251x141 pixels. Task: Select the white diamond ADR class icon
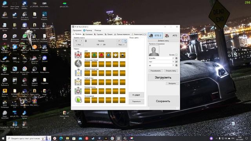(x=115, y=55)
